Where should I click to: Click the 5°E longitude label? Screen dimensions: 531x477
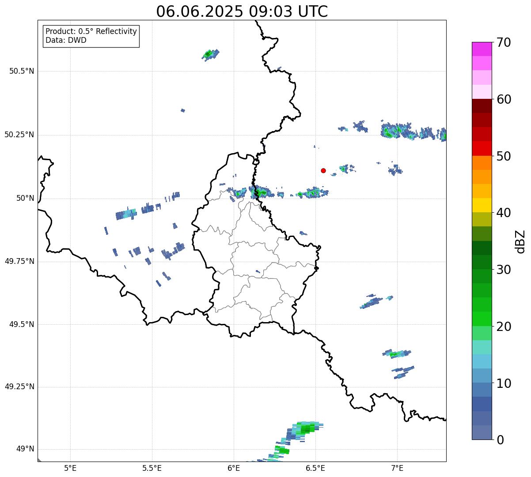(x=70, y=468)
